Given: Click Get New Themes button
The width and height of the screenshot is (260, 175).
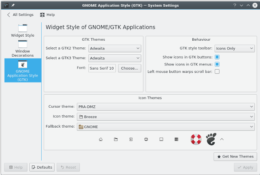Looking at the screenshot, I should coord(235,157).
